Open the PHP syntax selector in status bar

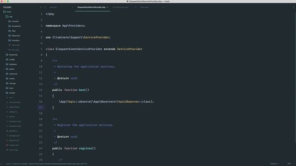[x=289, y=164]
